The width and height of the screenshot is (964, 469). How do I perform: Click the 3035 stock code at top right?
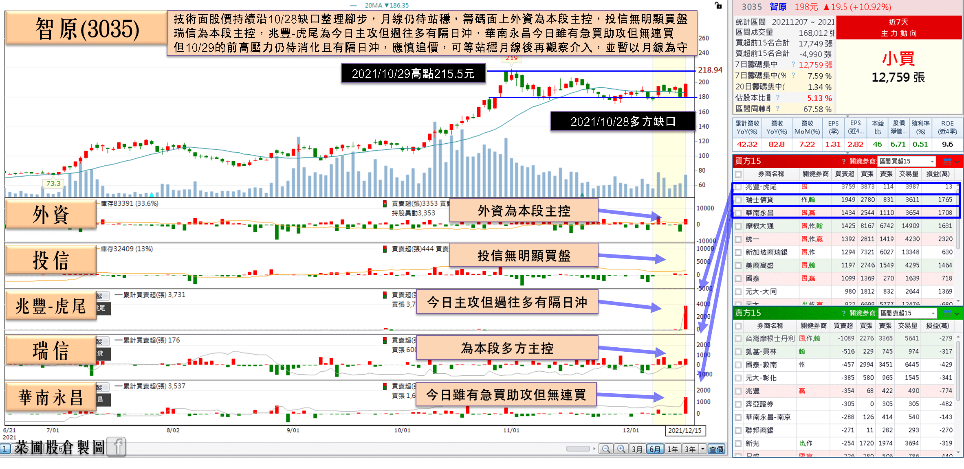point(752,7)
